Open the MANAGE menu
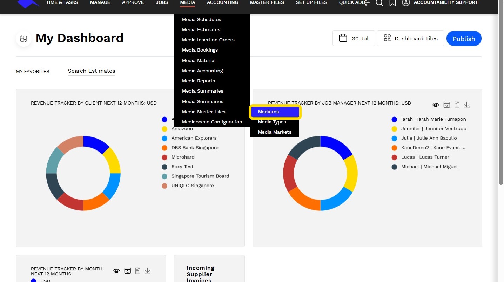 100,2
